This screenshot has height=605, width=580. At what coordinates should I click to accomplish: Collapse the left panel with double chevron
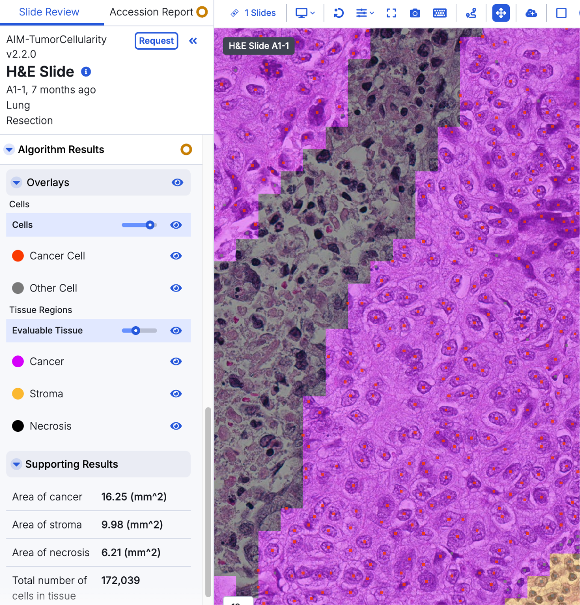click(193, 41)
